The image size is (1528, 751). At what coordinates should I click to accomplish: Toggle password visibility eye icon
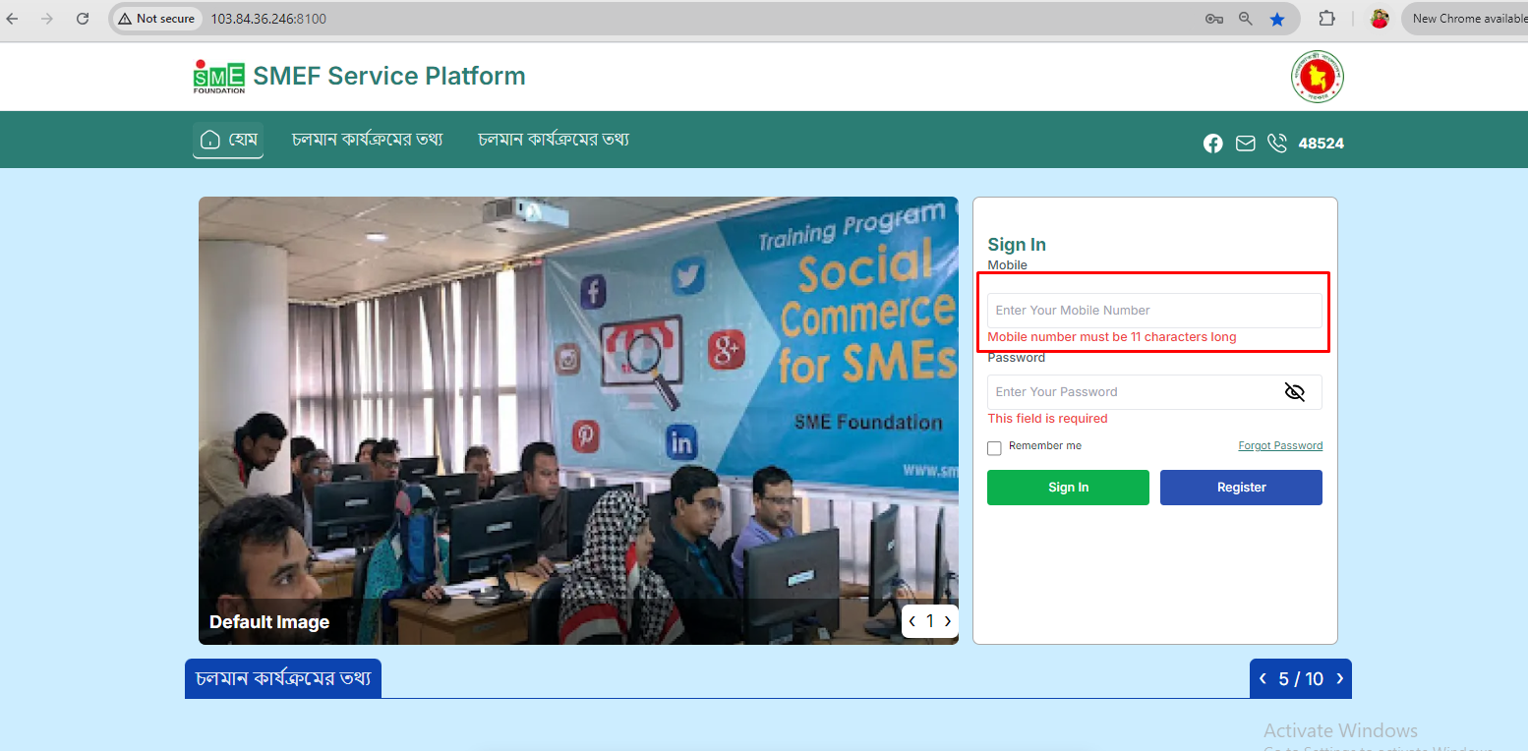[x=1295, y=392]
